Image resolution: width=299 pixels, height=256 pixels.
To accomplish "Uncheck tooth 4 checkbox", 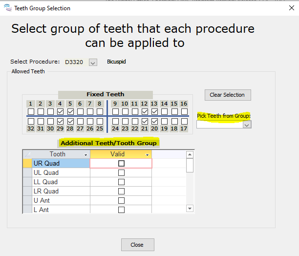I will (x=60, y=112).
